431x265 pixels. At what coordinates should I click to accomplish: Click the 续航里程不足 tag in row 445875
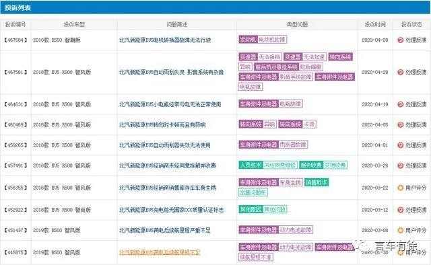(x=255, y=257)
